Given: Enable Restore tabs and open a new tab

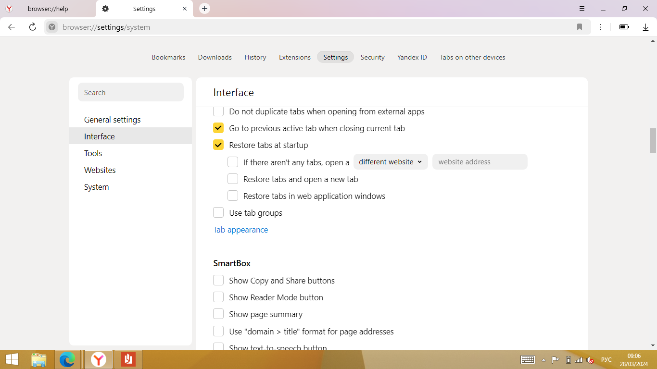Looking at the screenshot, I should [233, 179].
